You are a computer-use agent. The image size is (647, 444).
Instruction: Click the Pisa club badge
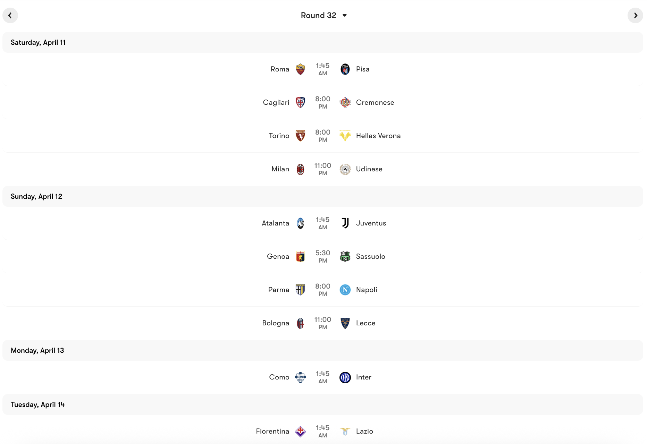click(345, 69)
